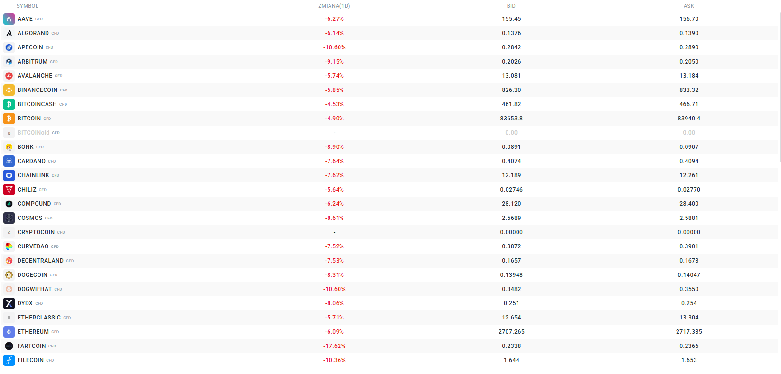Screen dimensions: 781x374
Task: Click the Chainlink hexagon icon
Action: 9,175
